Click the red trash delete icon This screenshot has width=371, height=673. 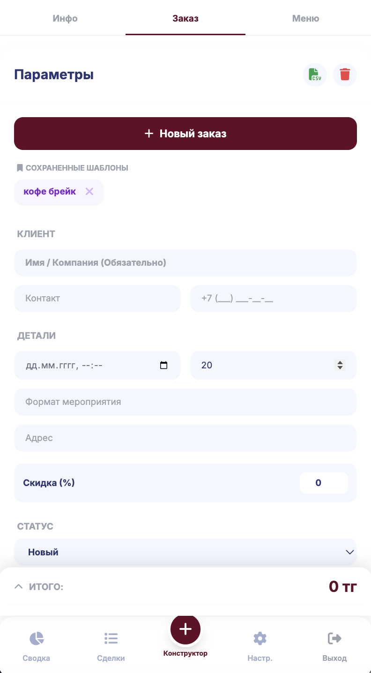345,75
